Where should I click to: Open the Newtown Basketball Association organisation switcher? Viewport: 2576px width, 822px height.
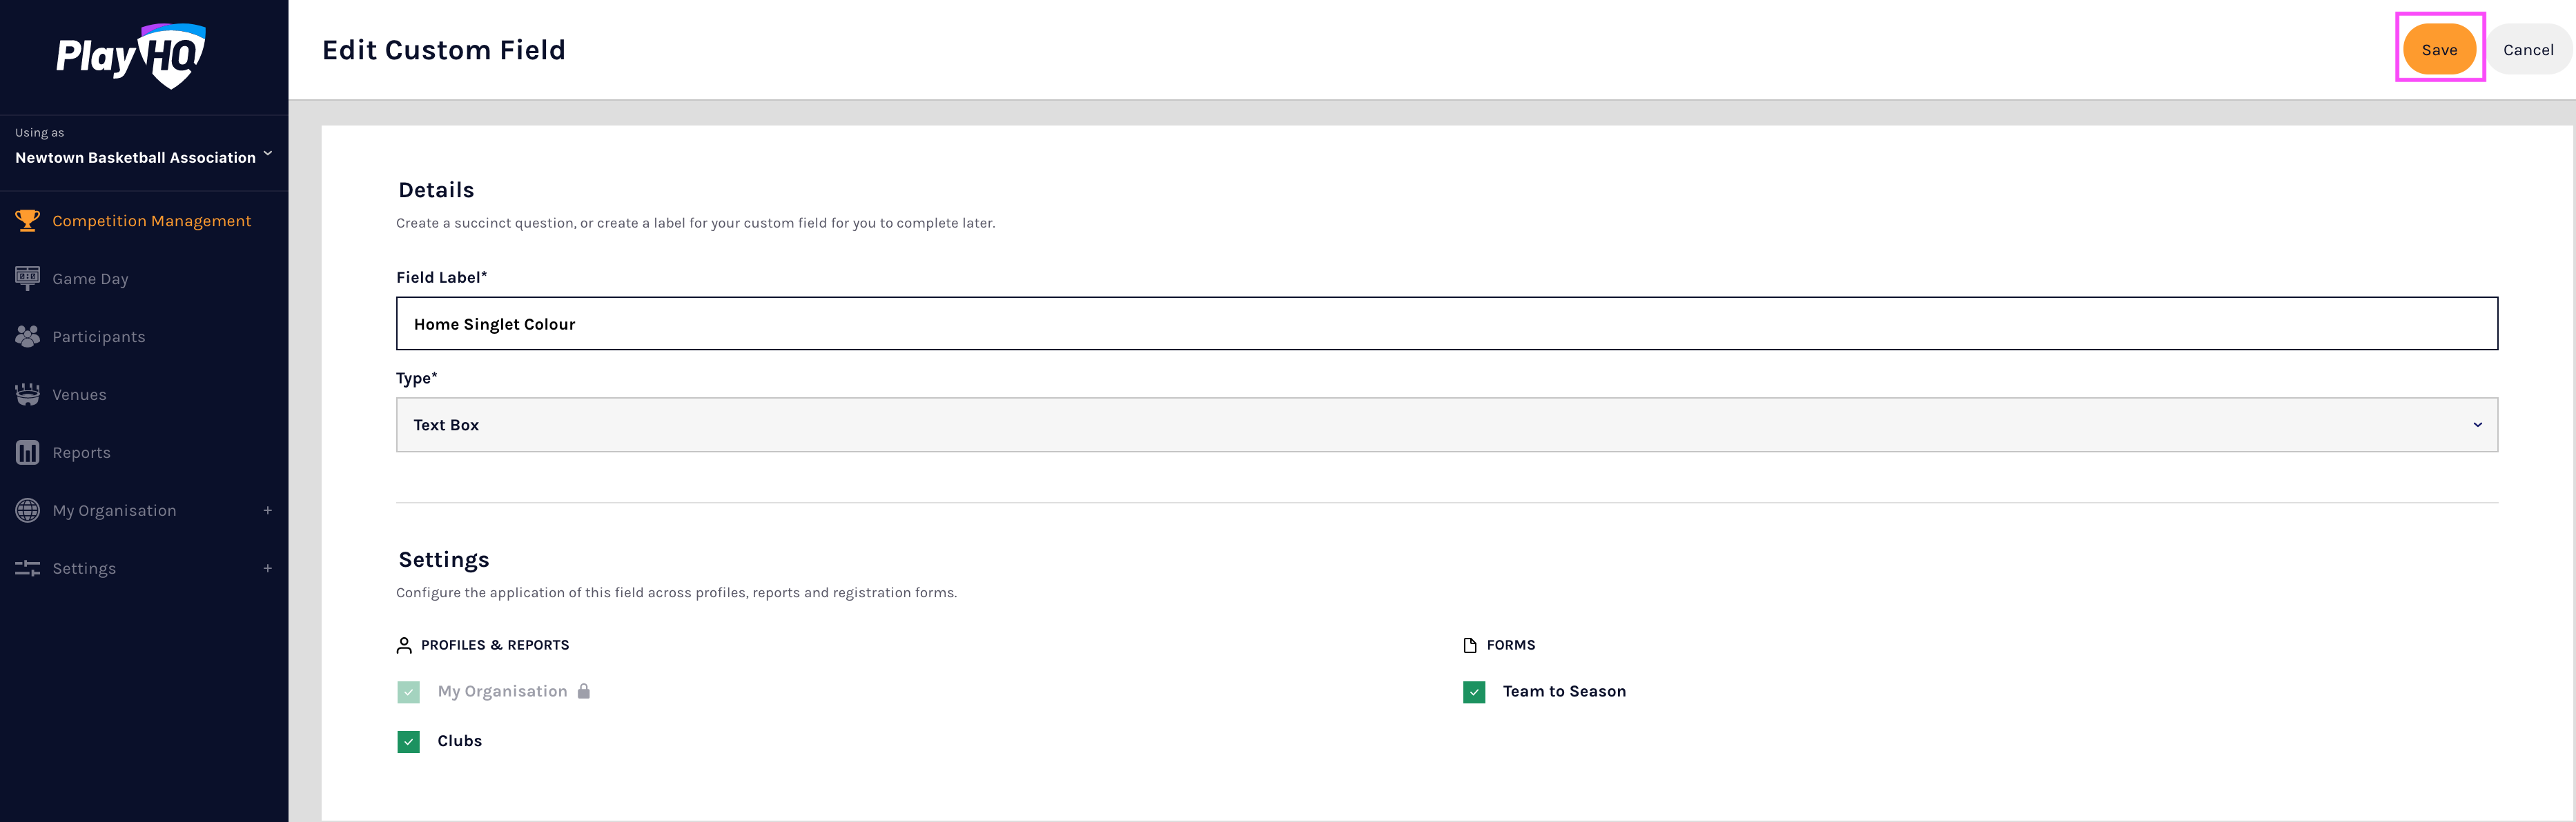(x=143, y=157)
